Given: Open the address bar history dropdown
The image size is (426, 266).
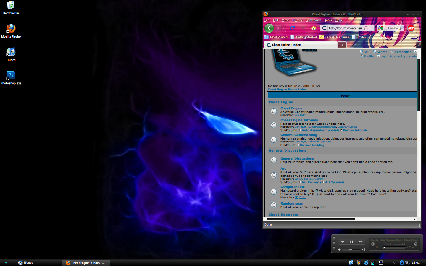Looking at the screenshot, I should [372, 28].
